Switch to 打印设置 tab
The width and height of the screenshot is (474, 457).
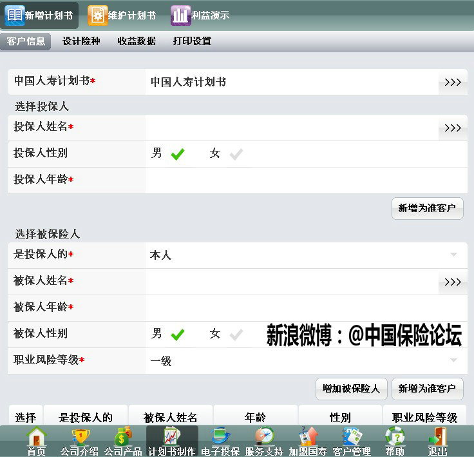pos(193,41)
